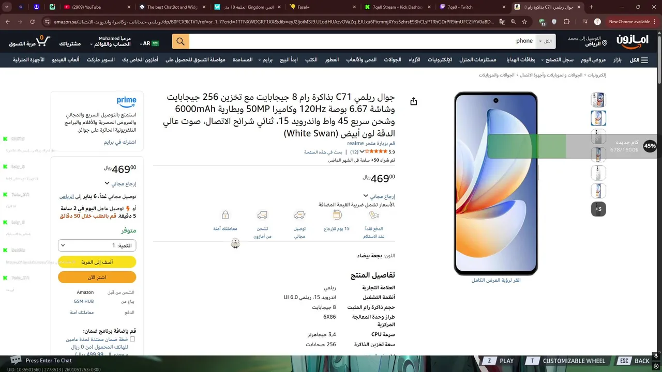Open the Chrome profile avatar
This screenshot has height=372, width=662.
[x=597, y=22]
